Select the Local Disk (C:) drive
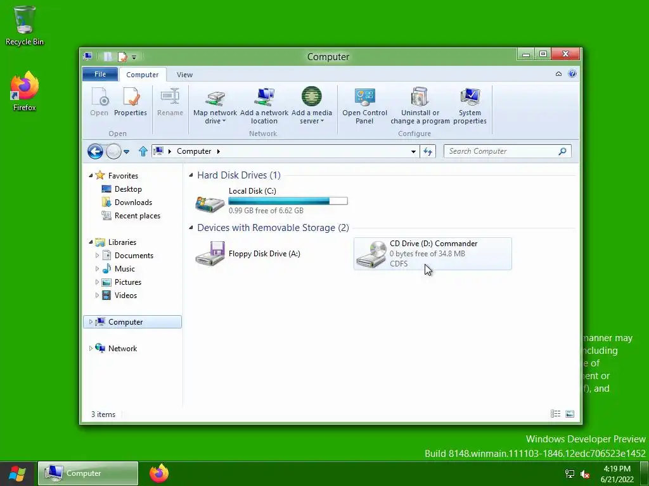The image size is (649, 486). point(271,201)
